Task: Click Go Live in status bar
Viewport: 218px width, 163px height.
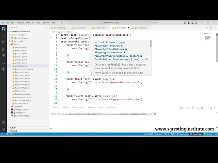Action: 208,134
